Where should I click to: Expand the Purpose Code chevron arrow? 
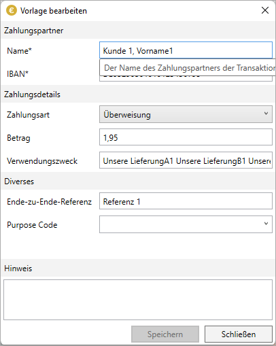tap(266, 224)
